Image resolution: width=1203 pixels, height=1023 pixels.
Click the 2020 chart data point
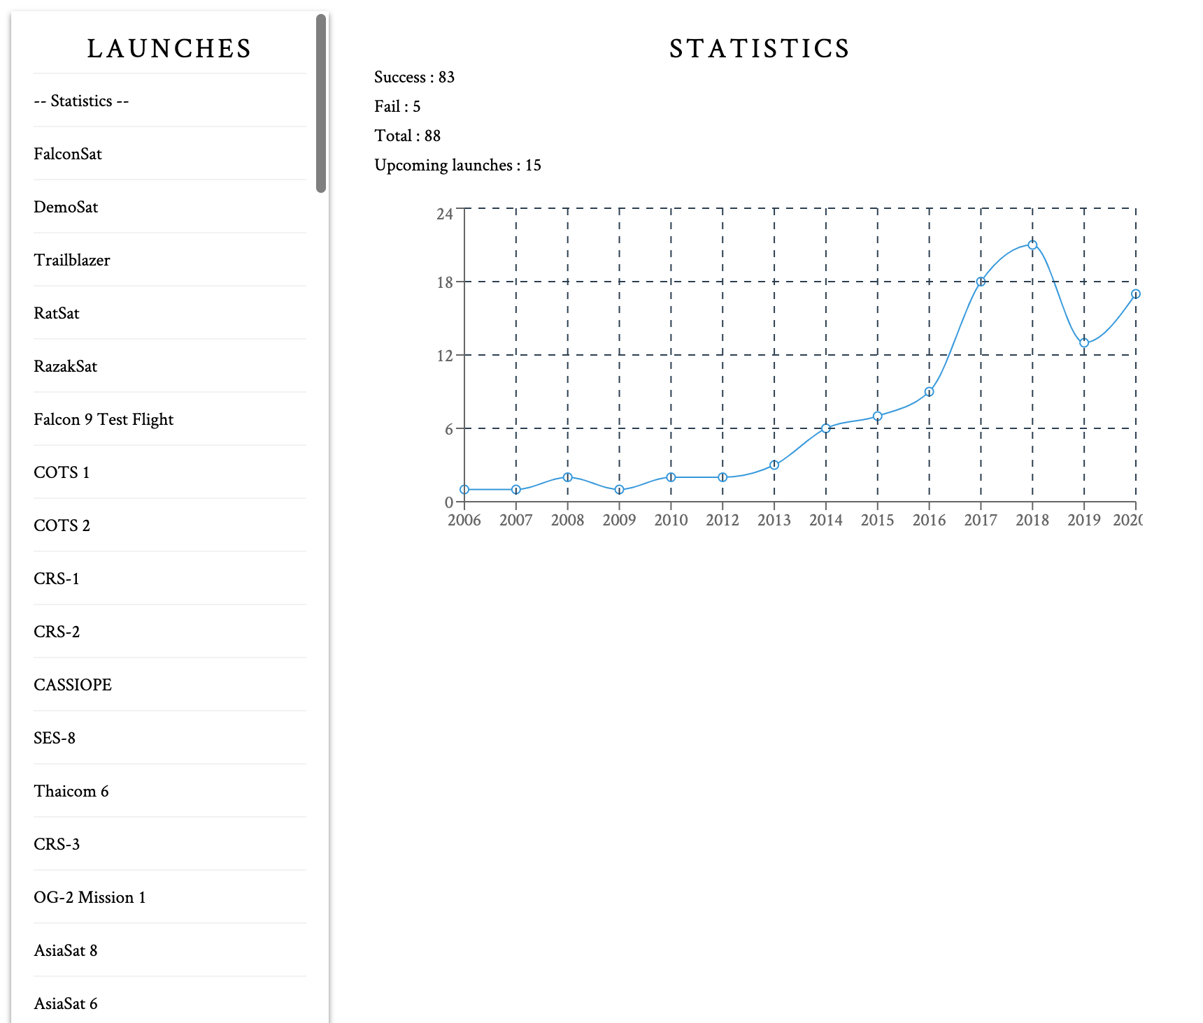1136,294
